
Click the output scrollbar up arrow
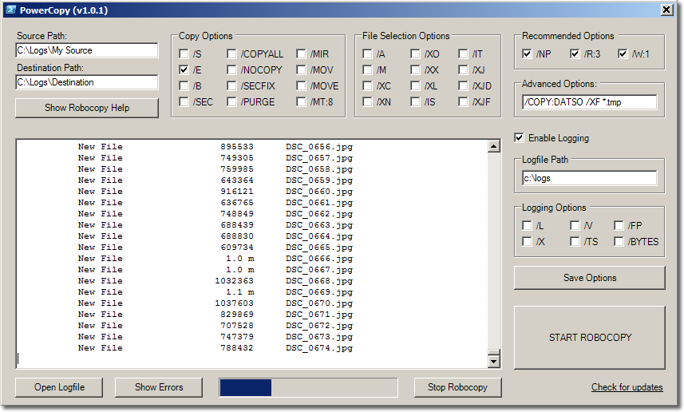point(494,146)
